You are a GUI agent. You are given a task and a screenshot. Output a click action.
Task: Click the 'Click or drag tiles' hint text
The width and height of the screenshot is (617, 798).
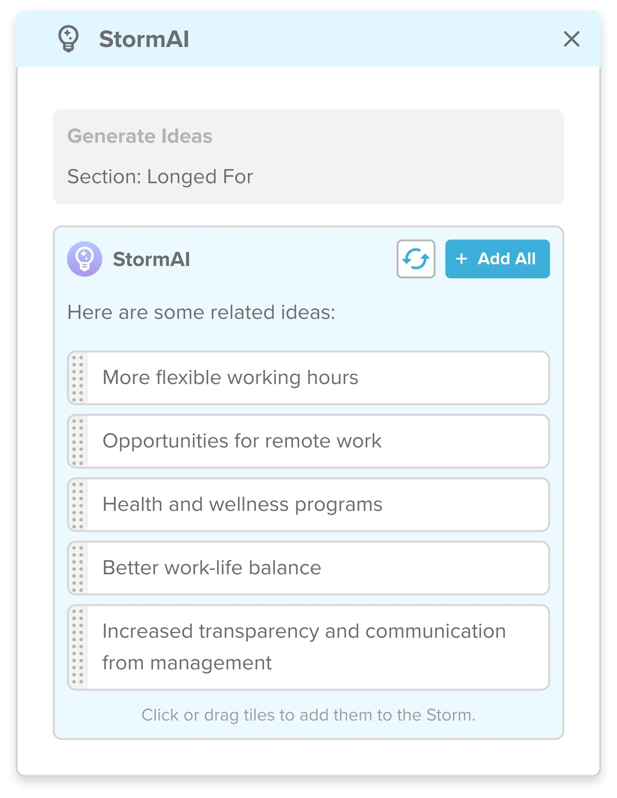coord(308,715)
